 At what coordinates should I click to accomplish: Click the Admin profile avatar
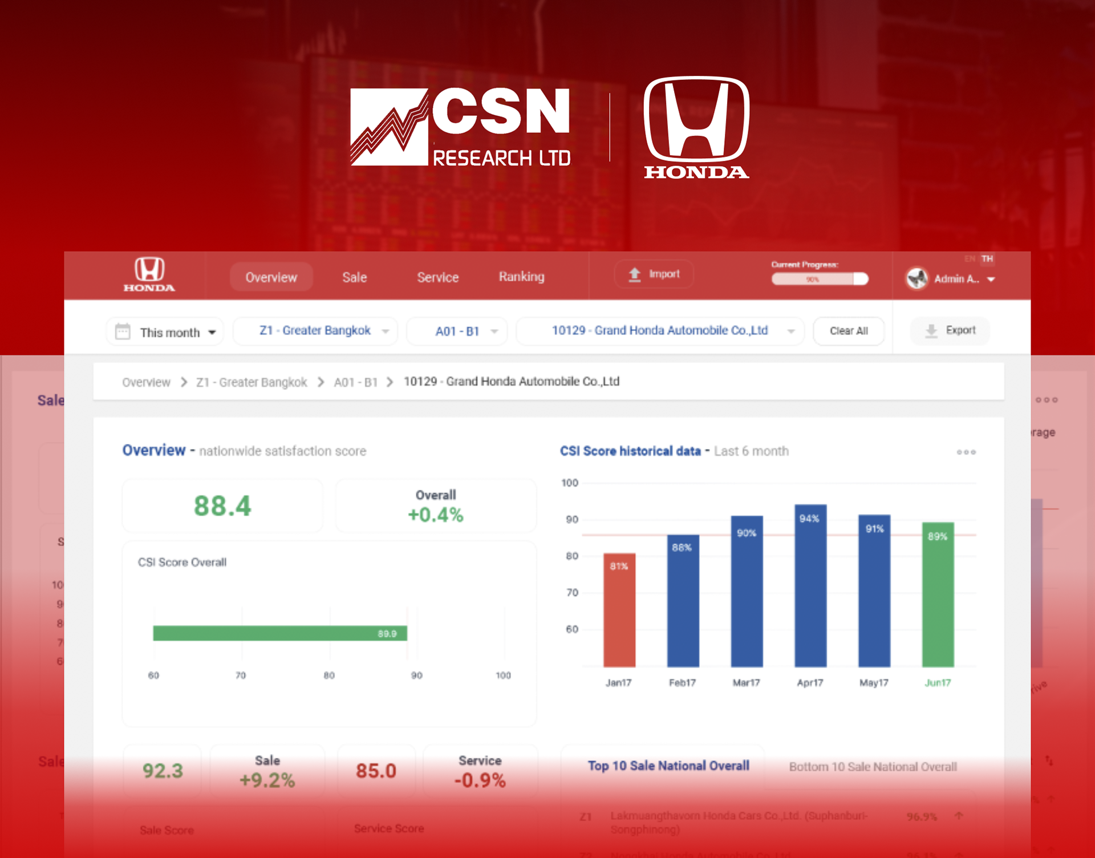pyautogui.click(x=917, y=279)
